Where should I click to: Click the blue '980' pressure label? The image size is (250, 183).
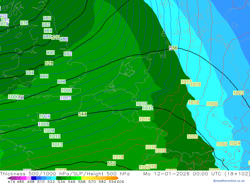pyautogui.click(x=47, y=18)
